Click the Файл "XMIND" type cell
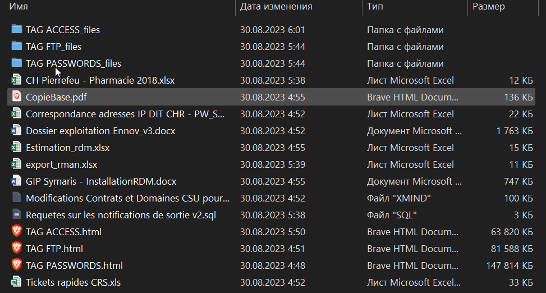Viewport: 546px width, 293px height. tap(399, 198)
